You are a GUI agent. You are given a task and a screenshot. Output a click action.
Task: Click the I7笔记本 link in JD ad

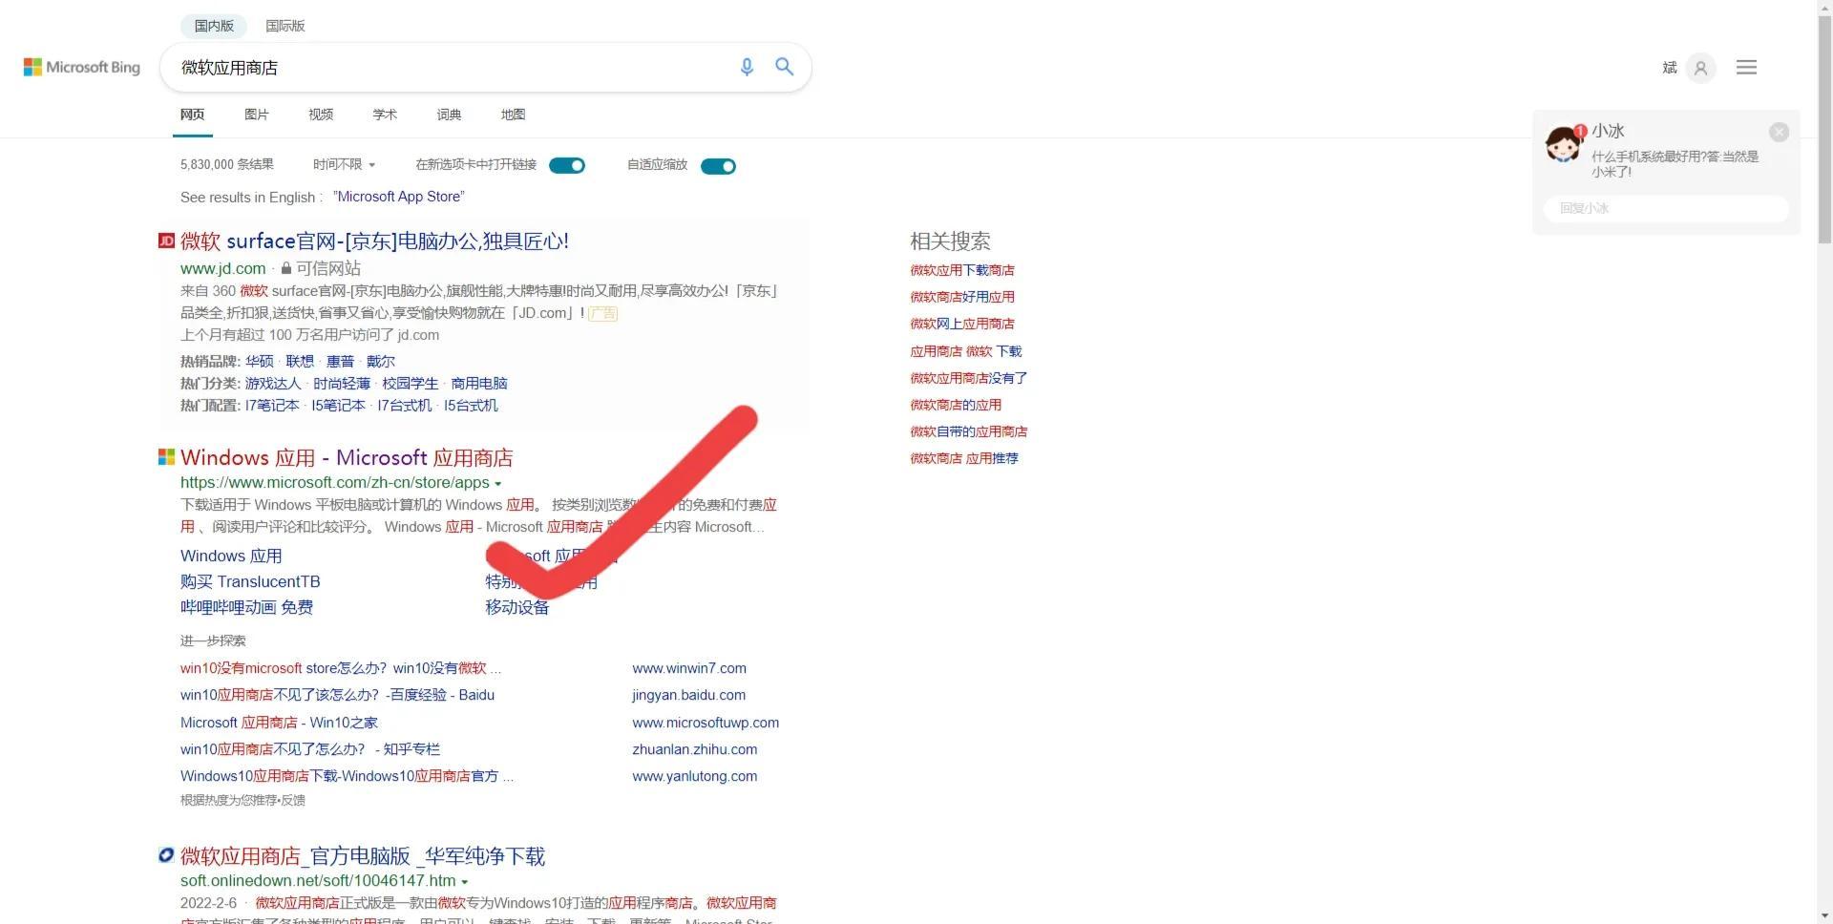point(272,405)
